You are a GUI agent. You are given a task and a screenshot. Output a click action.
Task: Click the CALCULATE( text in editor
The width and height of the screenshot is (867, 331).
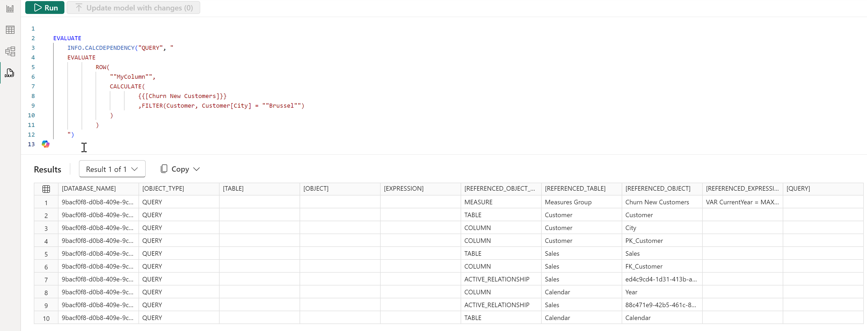click(x=127, y=86)
